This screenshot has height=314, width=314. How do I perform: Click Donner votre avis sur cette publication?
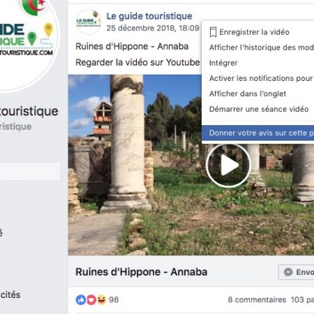tap(257, 133)
